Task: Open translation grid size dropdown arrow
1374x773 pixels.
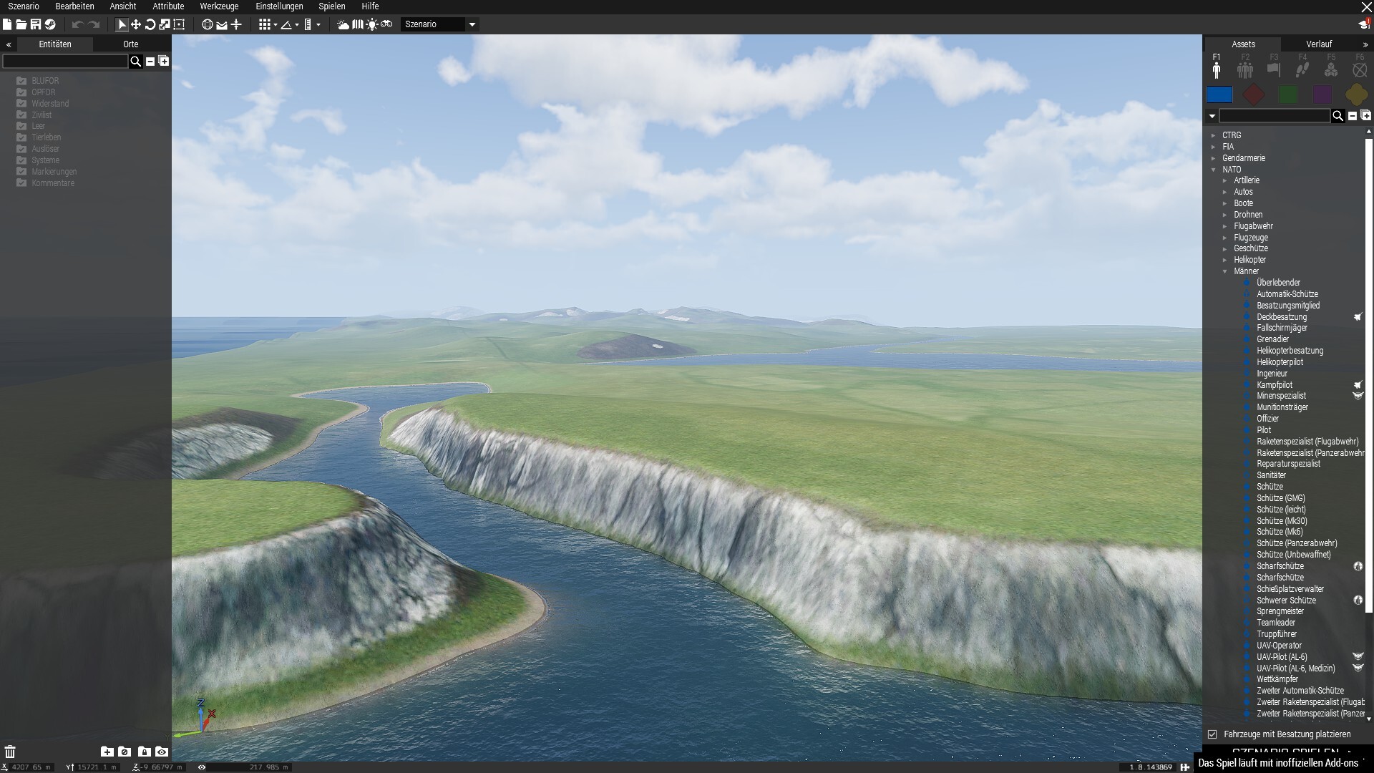Action: click(x=276, y=25)
